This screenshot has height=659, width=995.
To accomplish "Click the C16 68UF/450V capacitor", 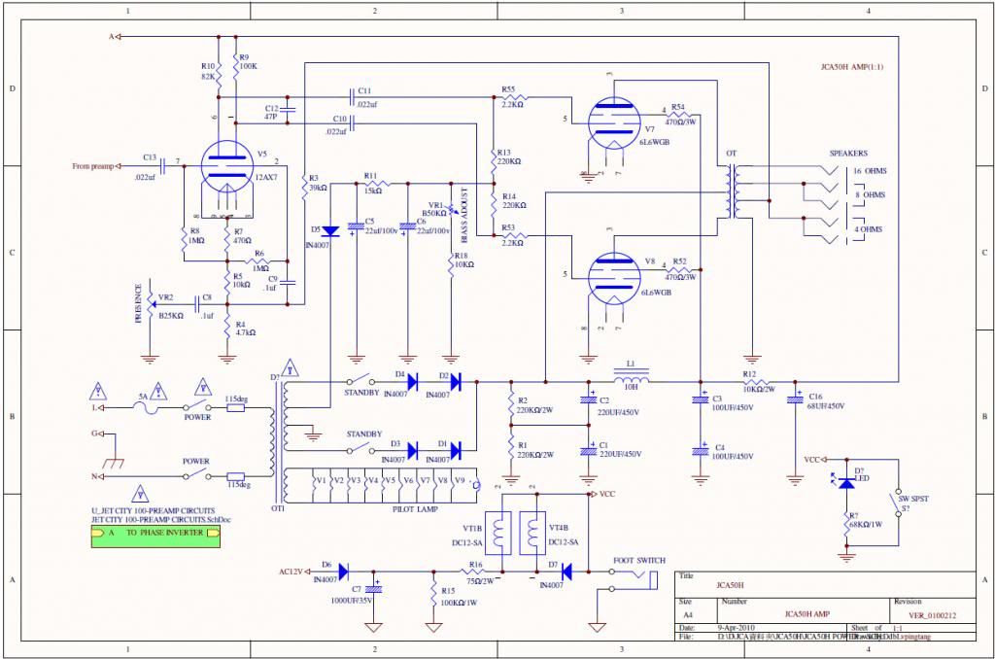I will [x=795, y=399].
